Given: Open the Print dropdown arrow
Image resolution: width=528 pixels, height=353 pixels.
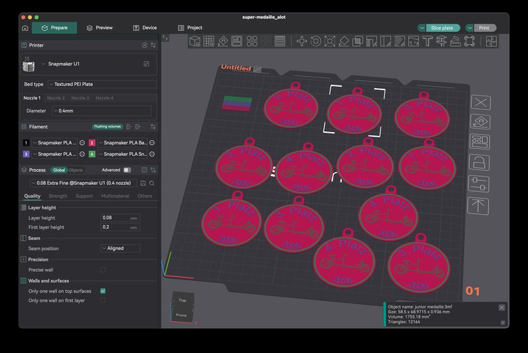Looking at the screenshot, I should coord(470,28).
